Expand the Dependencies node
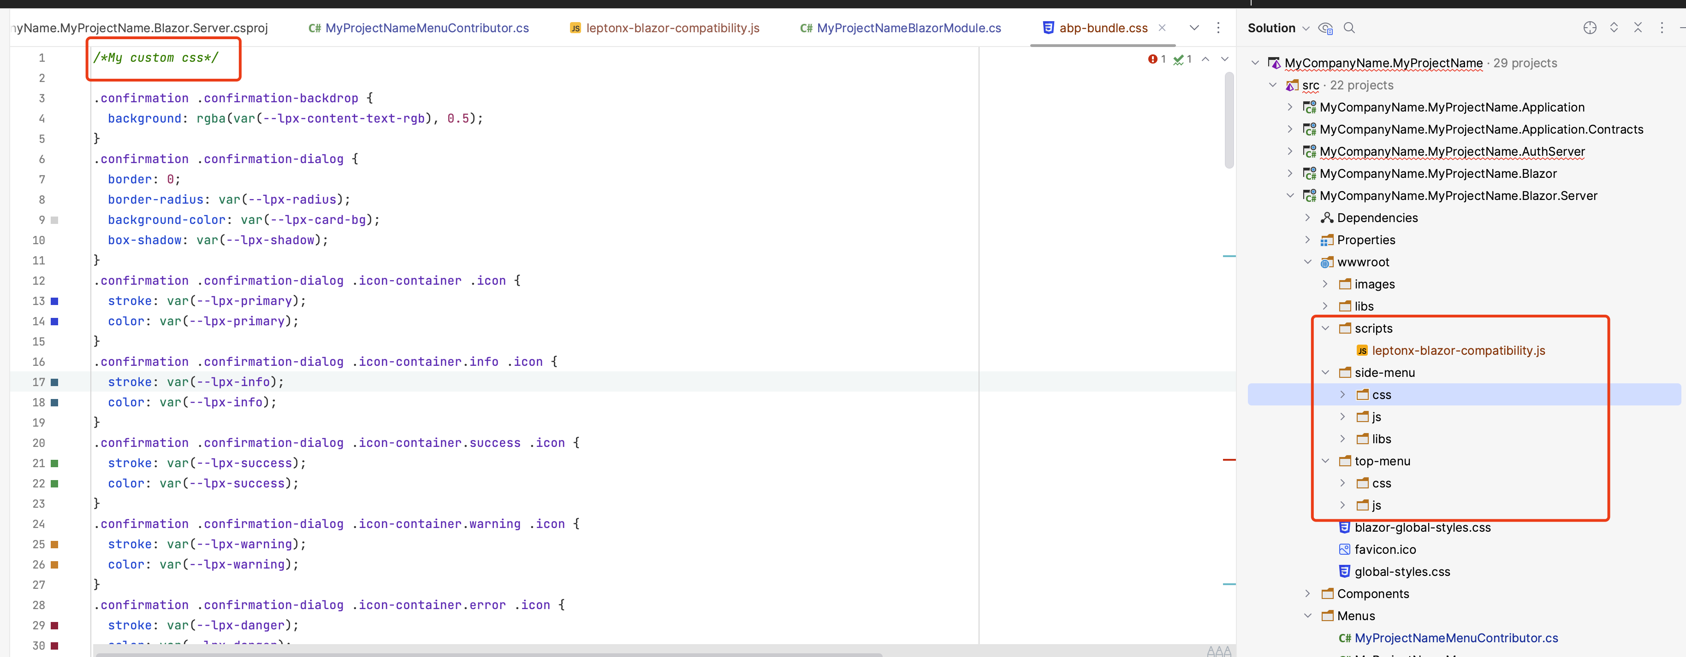The image size is (1686, 657). point(1308,217)
